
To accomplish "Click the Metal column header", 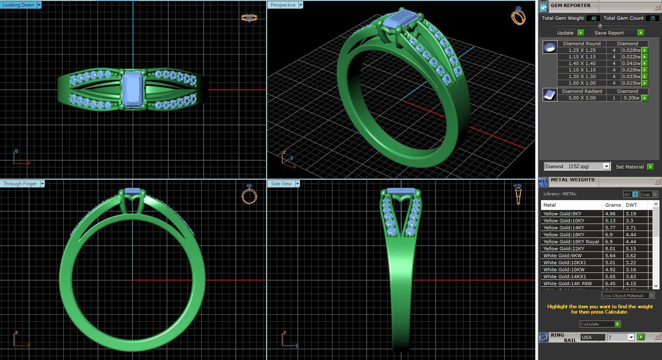I will [572, 205].
